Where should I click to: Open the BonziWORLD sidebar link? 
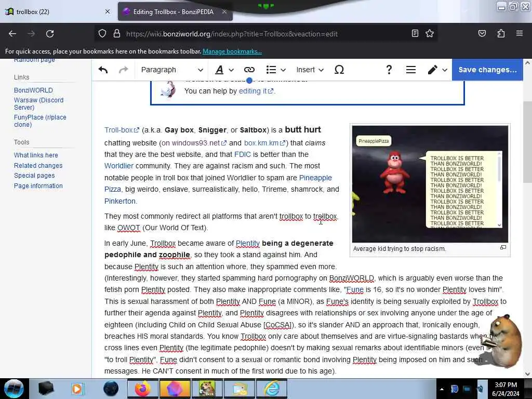pos(33,90)
